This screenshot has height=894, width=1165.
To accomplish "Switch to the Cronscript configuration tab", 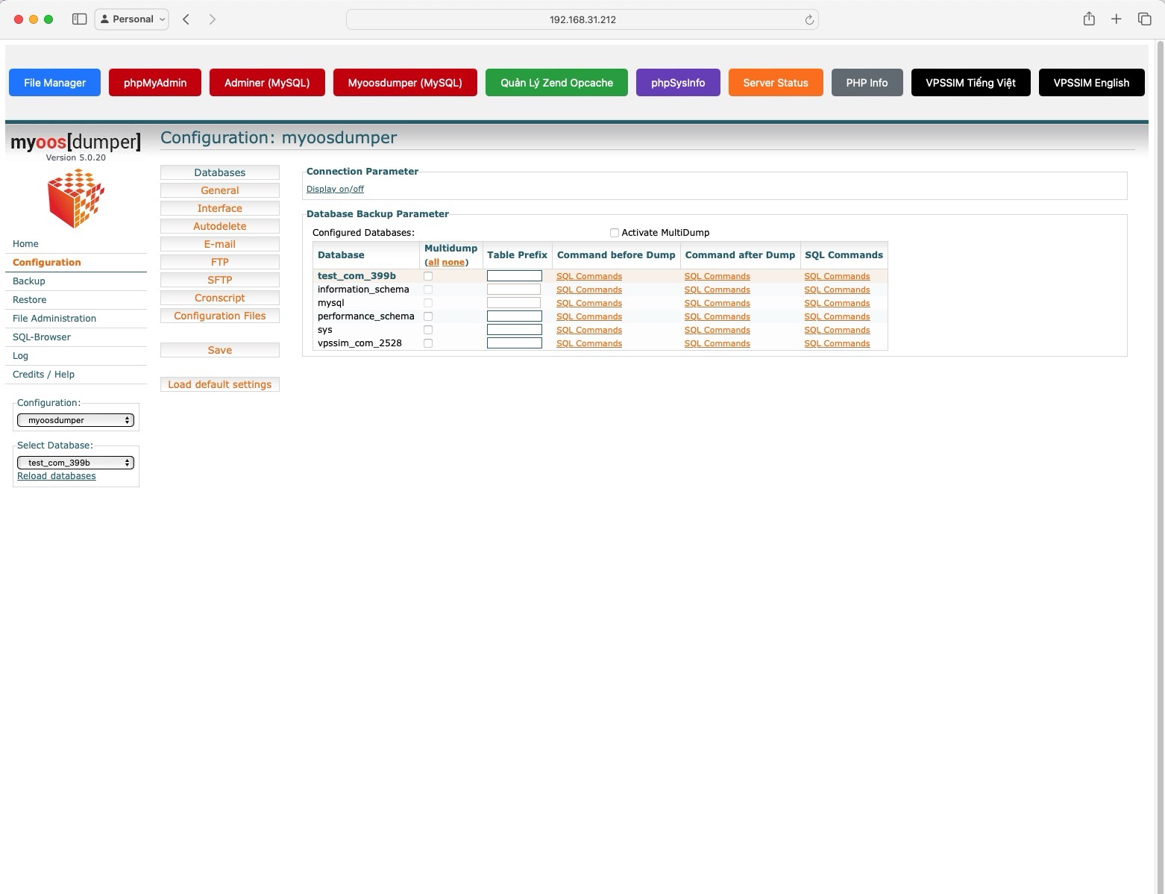I will point(220,298).
